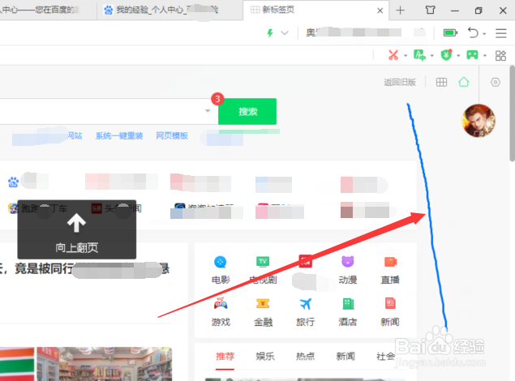Image resolution: width=515 pixels, height=381 pixels.
Task: Click the round game avatar thumbnail
Action: [479, 121]
